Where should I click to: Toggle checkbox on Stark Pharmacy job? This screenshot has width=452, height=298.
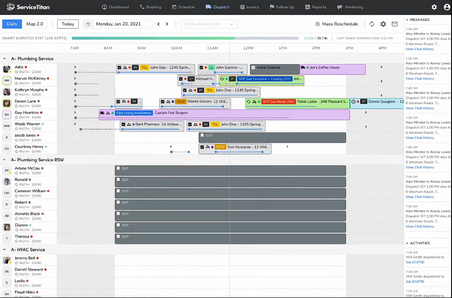[123, 124]
